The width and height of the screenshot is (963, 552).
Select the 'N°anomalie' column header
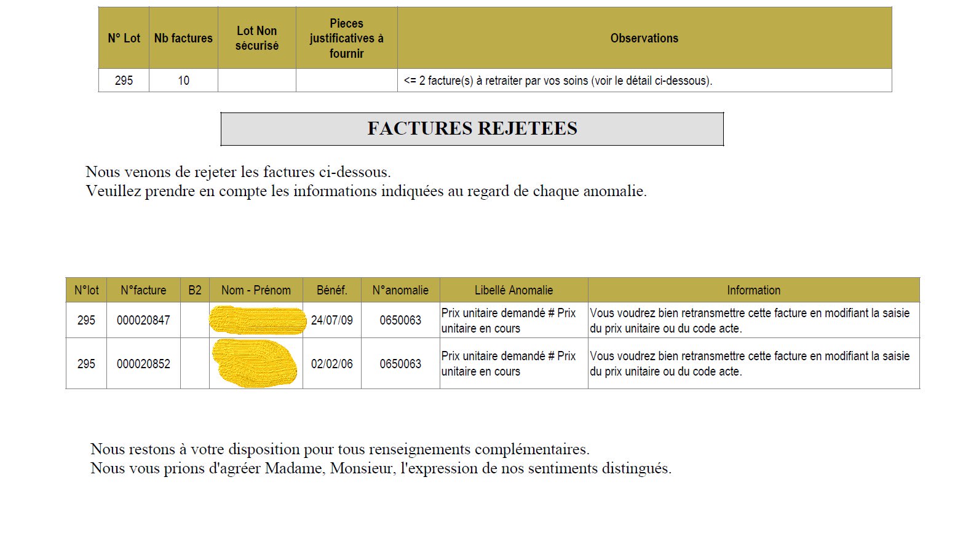coord(400,290)
